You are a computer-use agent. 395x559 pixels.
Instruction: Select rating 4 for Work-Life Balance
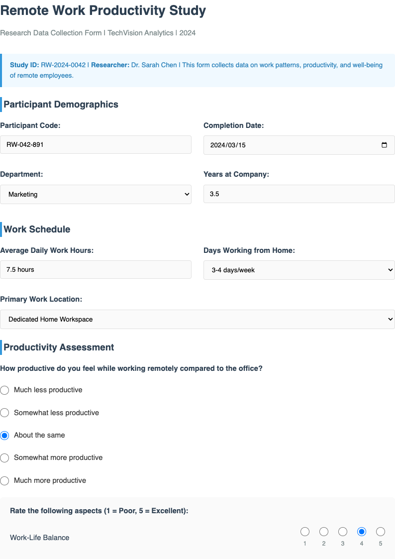pos(362,531)
